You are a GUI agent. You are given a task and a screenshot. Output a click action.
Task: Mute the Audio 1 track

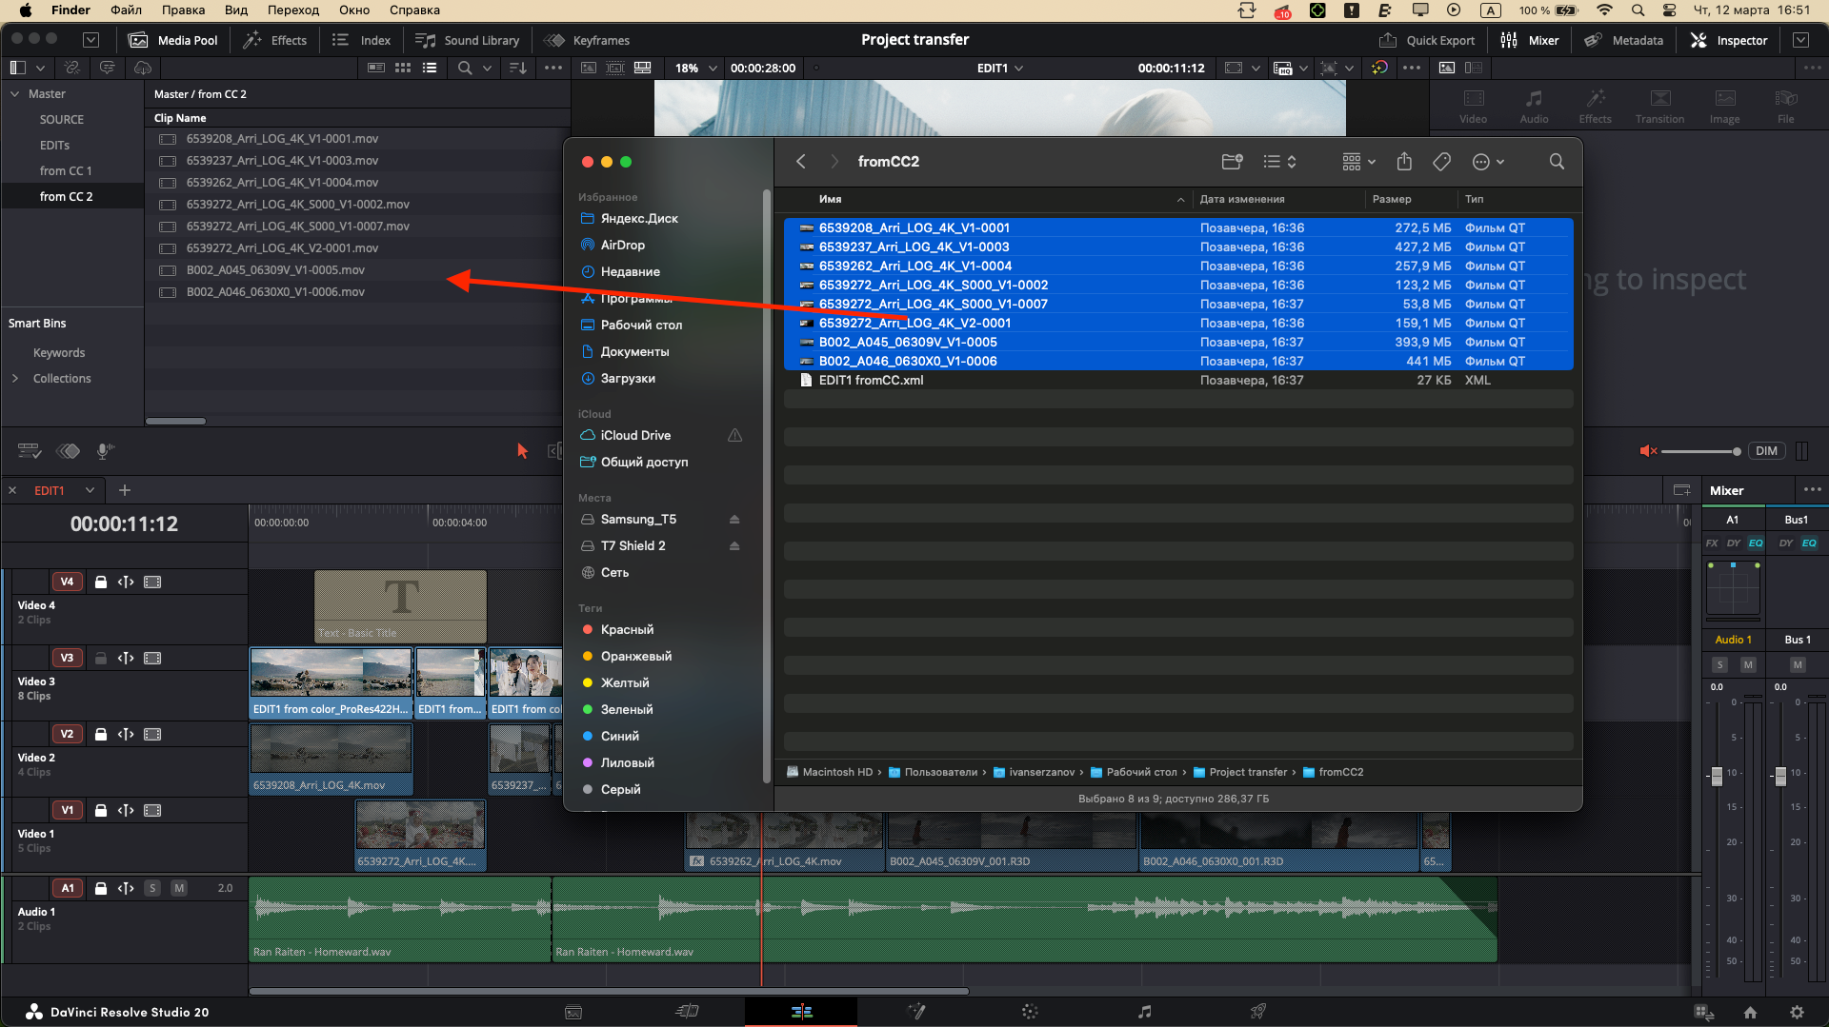click(x=179, y=887)
